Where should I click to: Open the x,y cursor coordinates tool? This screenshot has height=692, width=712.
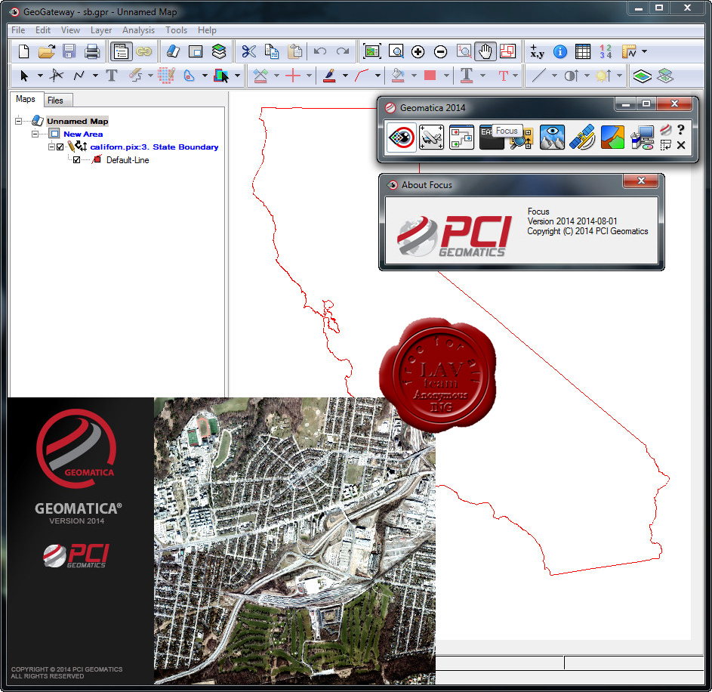[x=537, y=52]
